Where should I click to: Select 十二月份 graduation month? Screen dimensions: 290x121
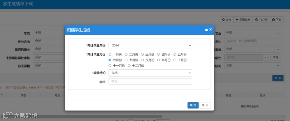(129, 66)
